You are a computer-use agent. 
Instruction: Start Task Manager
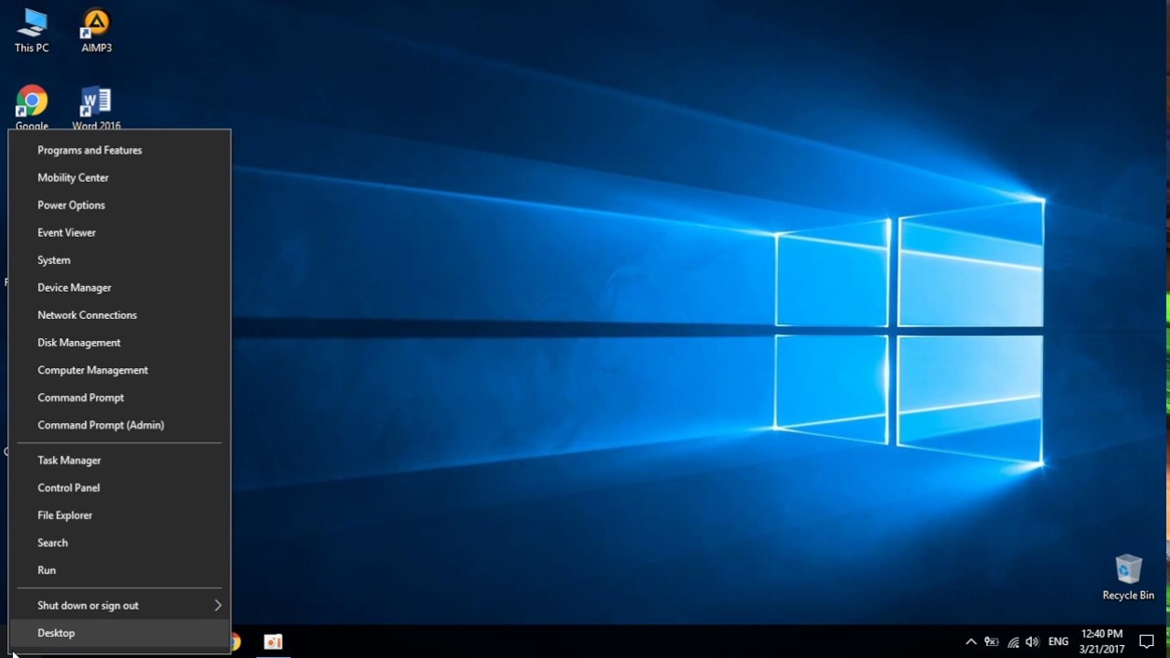[119, 460]
